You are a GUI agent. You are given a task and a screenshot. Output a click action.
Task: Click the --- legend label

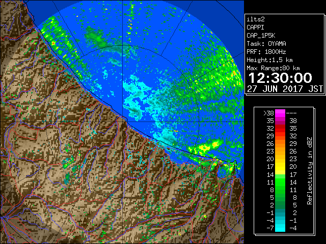(291, 113)
